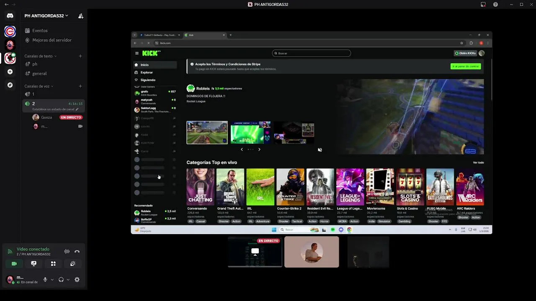Switch to the Kick browser tab
This screenshot has height=301, width=536.
[205, 35]
